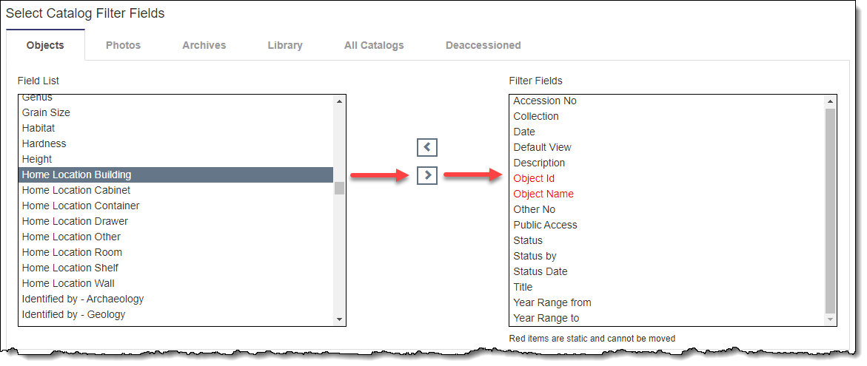Screen dimensions: 867x366
Task: Open the Library tab
Action: coord(285,45)
